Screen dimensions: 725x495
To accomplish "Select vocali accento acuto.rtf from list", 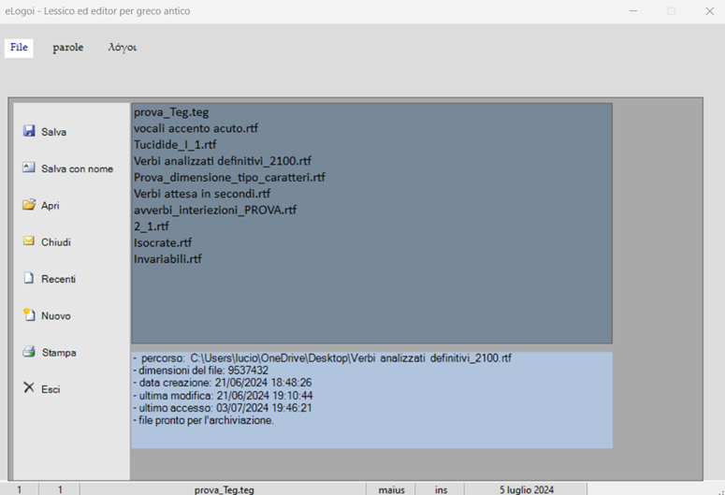I will point(196,128).
